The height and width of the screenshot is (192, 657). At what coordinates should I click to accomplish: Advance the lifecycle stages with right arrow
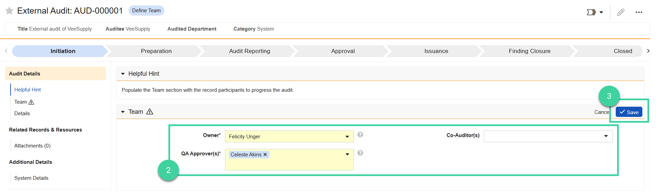(648, 51)
